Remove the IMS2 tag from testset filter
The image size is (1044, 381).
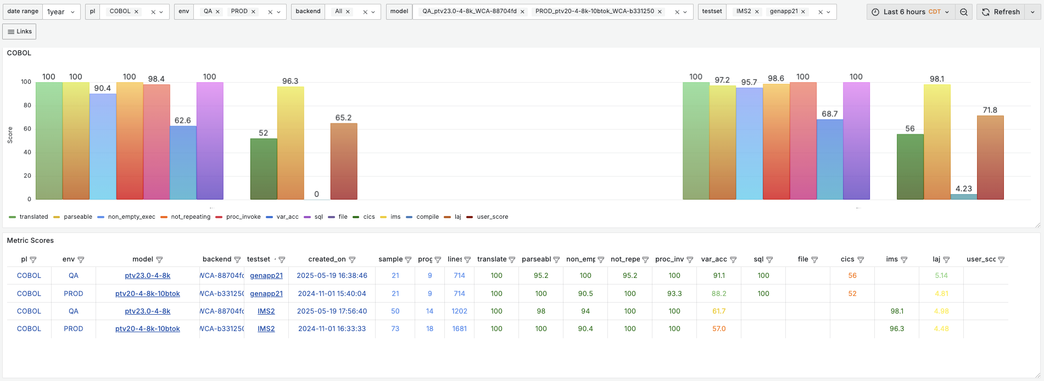(x=757, y=12)
